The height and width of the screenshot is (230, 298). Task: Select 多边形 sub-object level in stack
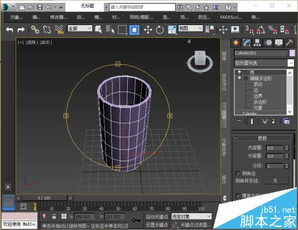pyautogui.click(x=260, y=102)
